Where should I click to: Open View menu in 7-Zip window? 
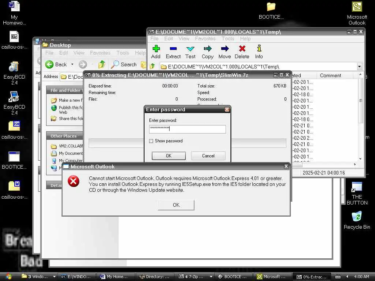pos(184,38)
